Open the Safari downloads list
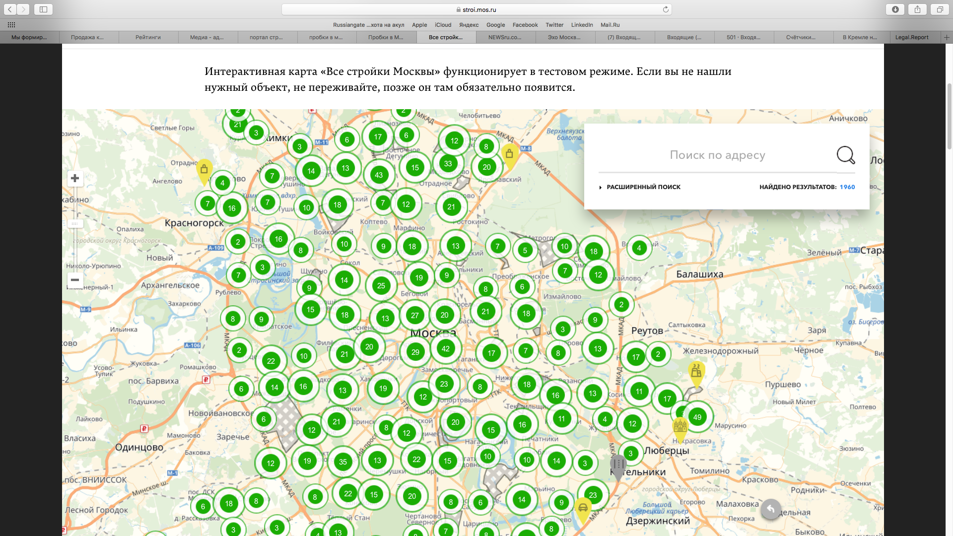 coord(895,9)
